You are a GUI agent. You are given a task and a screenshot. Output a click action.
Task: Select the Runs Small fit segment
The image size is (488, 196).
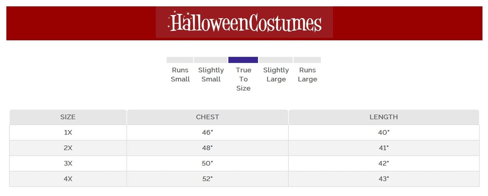click(180, 60)
